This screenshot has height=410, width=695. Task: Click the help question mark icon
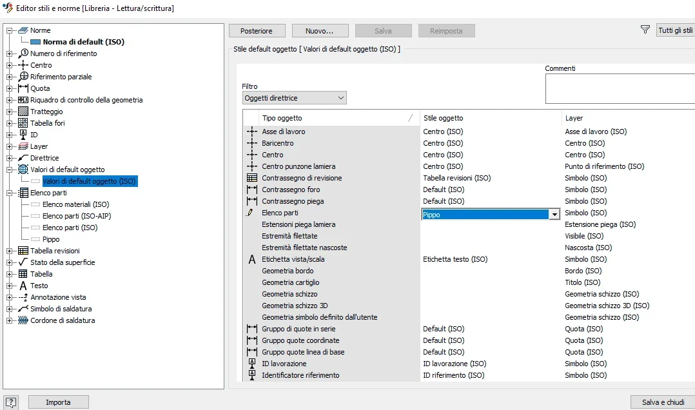10,402
